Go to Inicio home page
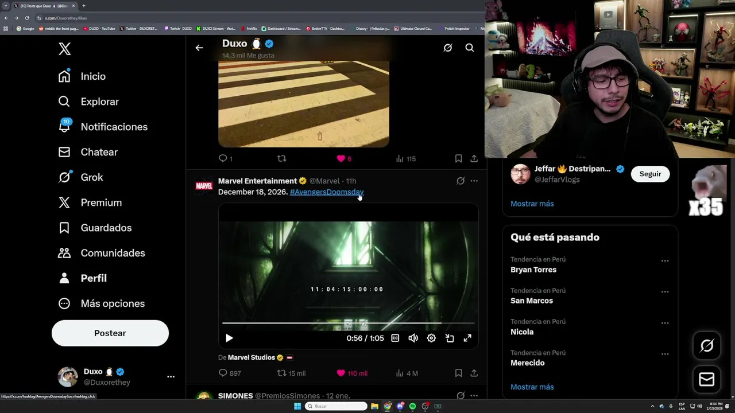Viewport: 735px width, 413px height. (82, 76)
